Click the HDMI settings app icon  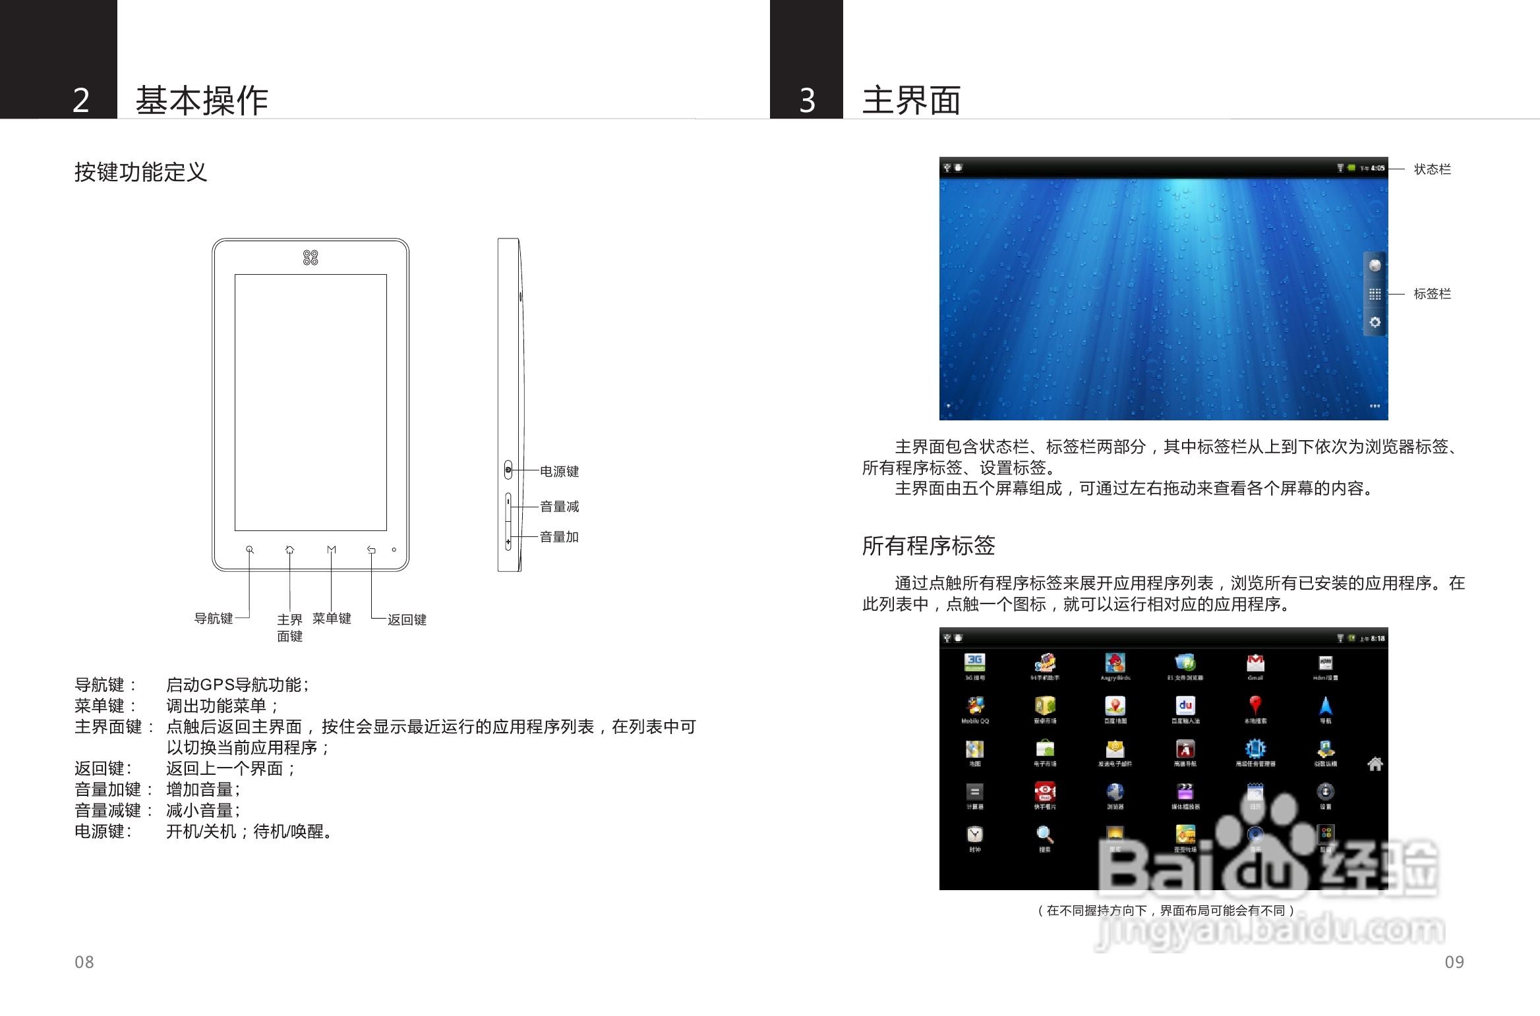[1326, 663]
